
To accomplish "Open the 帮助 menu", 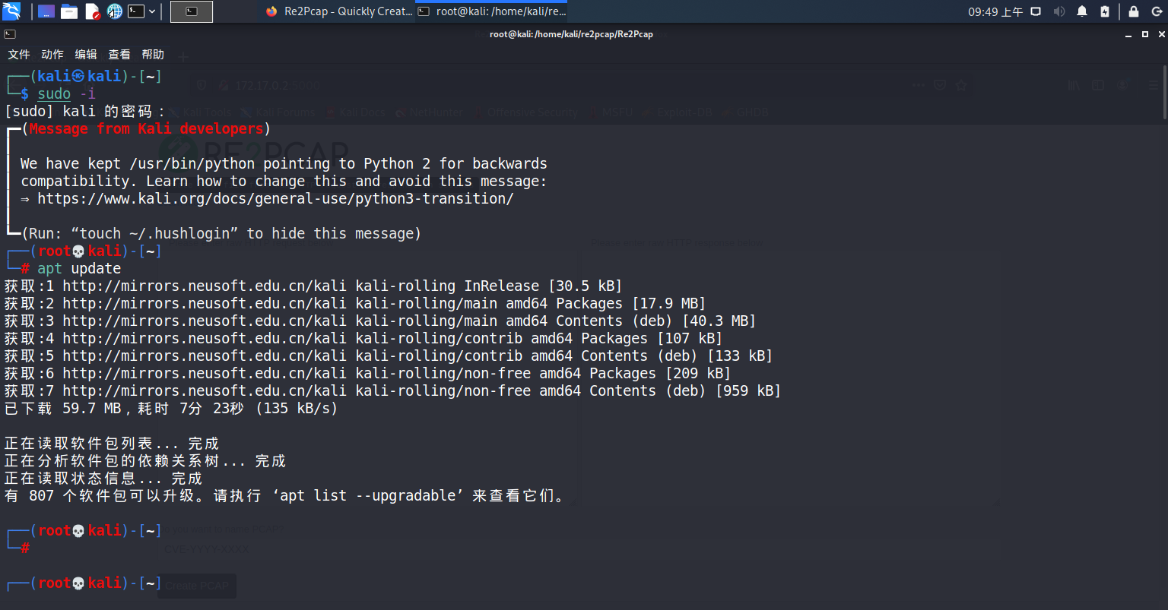I will [x=153, y=55].
